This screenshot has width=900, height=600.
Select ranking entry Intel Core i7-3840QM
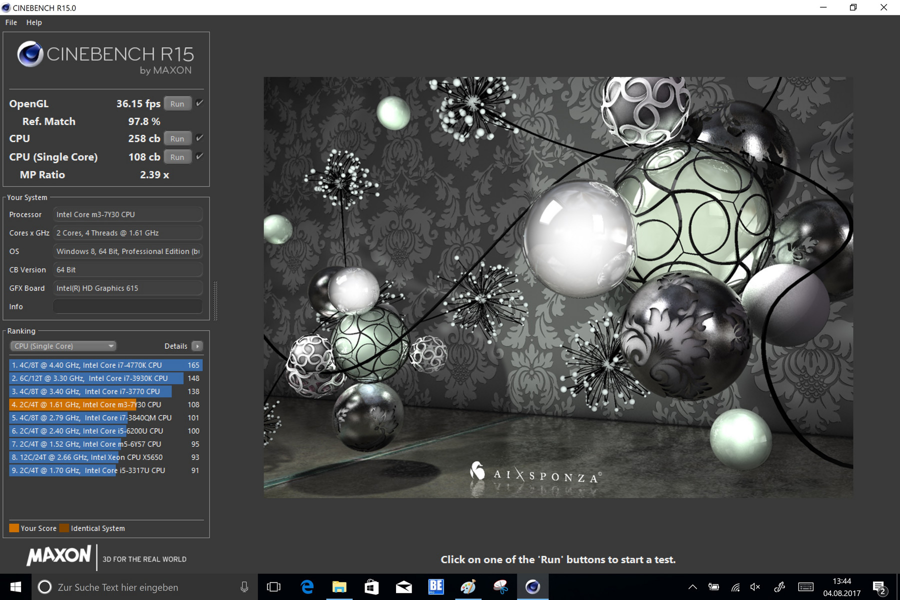[105, 418]
